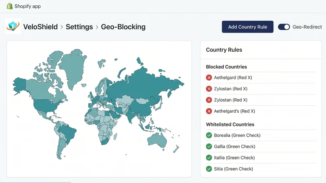This screenshot has height=183, width=326.
Task: Click green check icon beside Sitia
Action: coord(209,169)
